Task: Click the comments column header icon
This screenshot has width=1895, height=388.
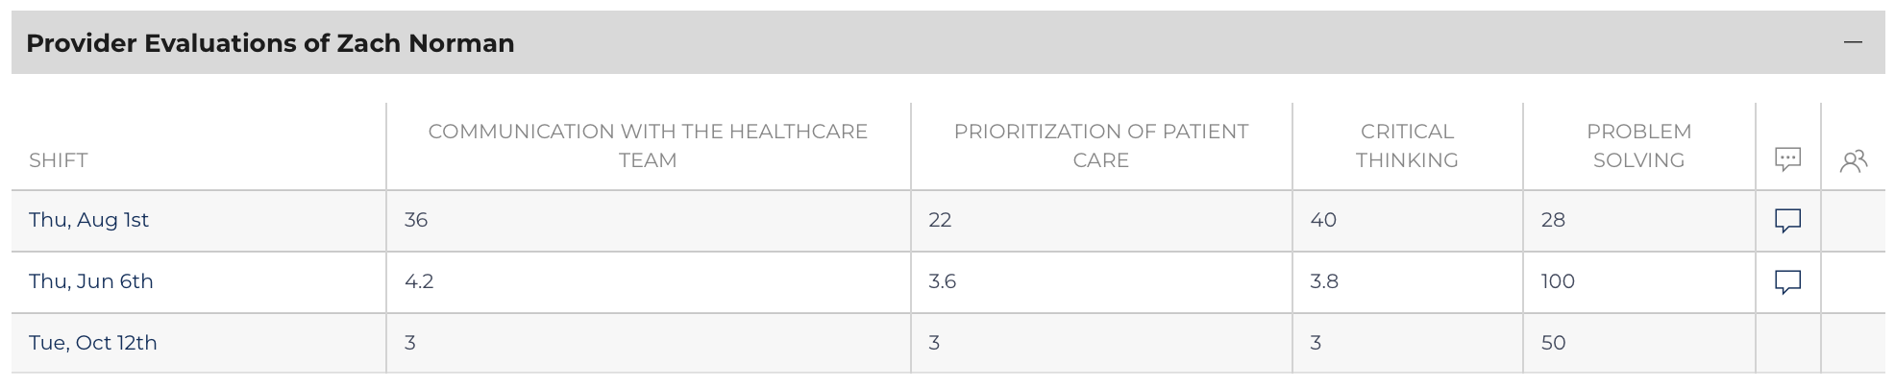Action: click(1787, 159)
